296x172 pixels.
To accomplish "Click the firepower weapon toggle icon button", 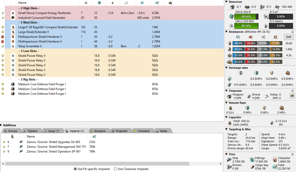I will pos(292,96).
